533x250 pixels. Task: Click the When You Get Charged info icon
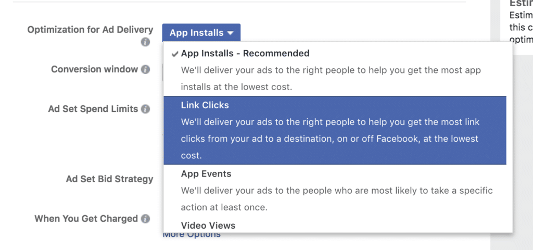(146, 219)
